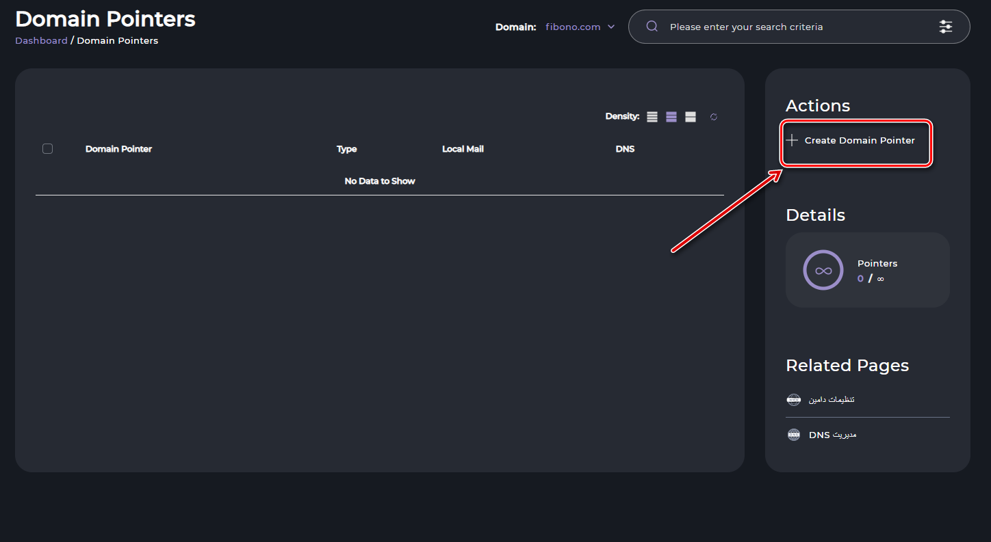Open تنظیمات دامین related page
Image resolution: width=991 pixels, height=542 pixels.
[x=832, y=399]
